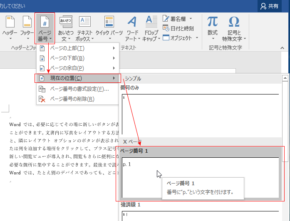
Task: Click the 書式設定 format menu icon
Action: pyautogui.click(x=42, y=89)
